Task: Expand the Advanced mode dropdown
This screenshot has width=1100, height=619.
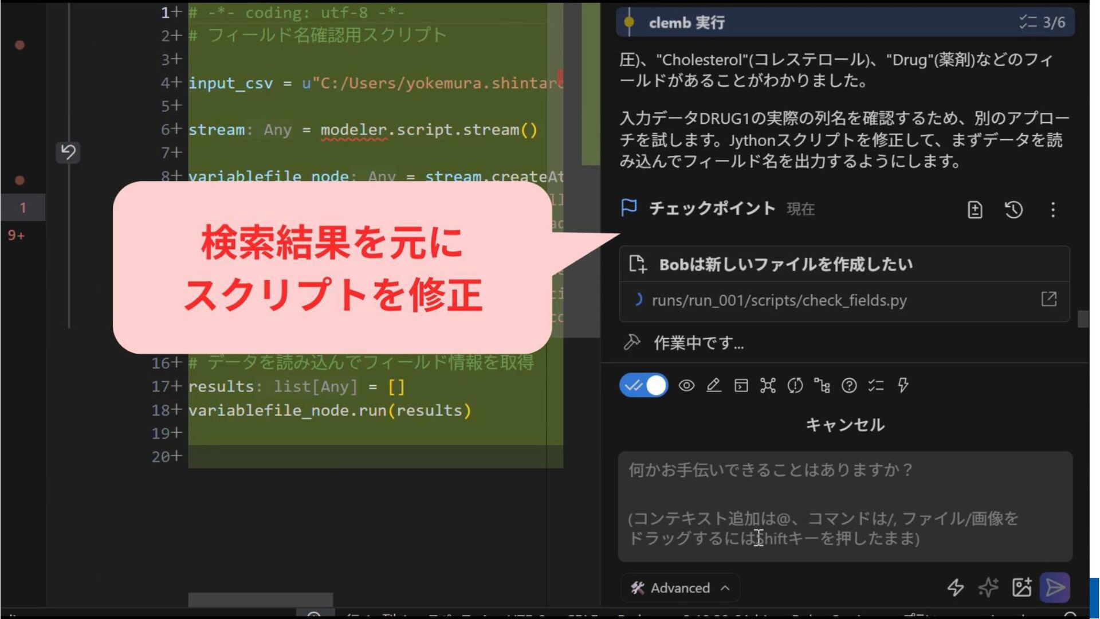Action: coord(679,587)
